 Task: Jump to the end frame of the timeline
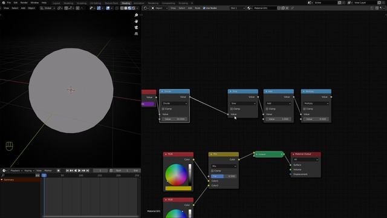(x=87, y=171)
